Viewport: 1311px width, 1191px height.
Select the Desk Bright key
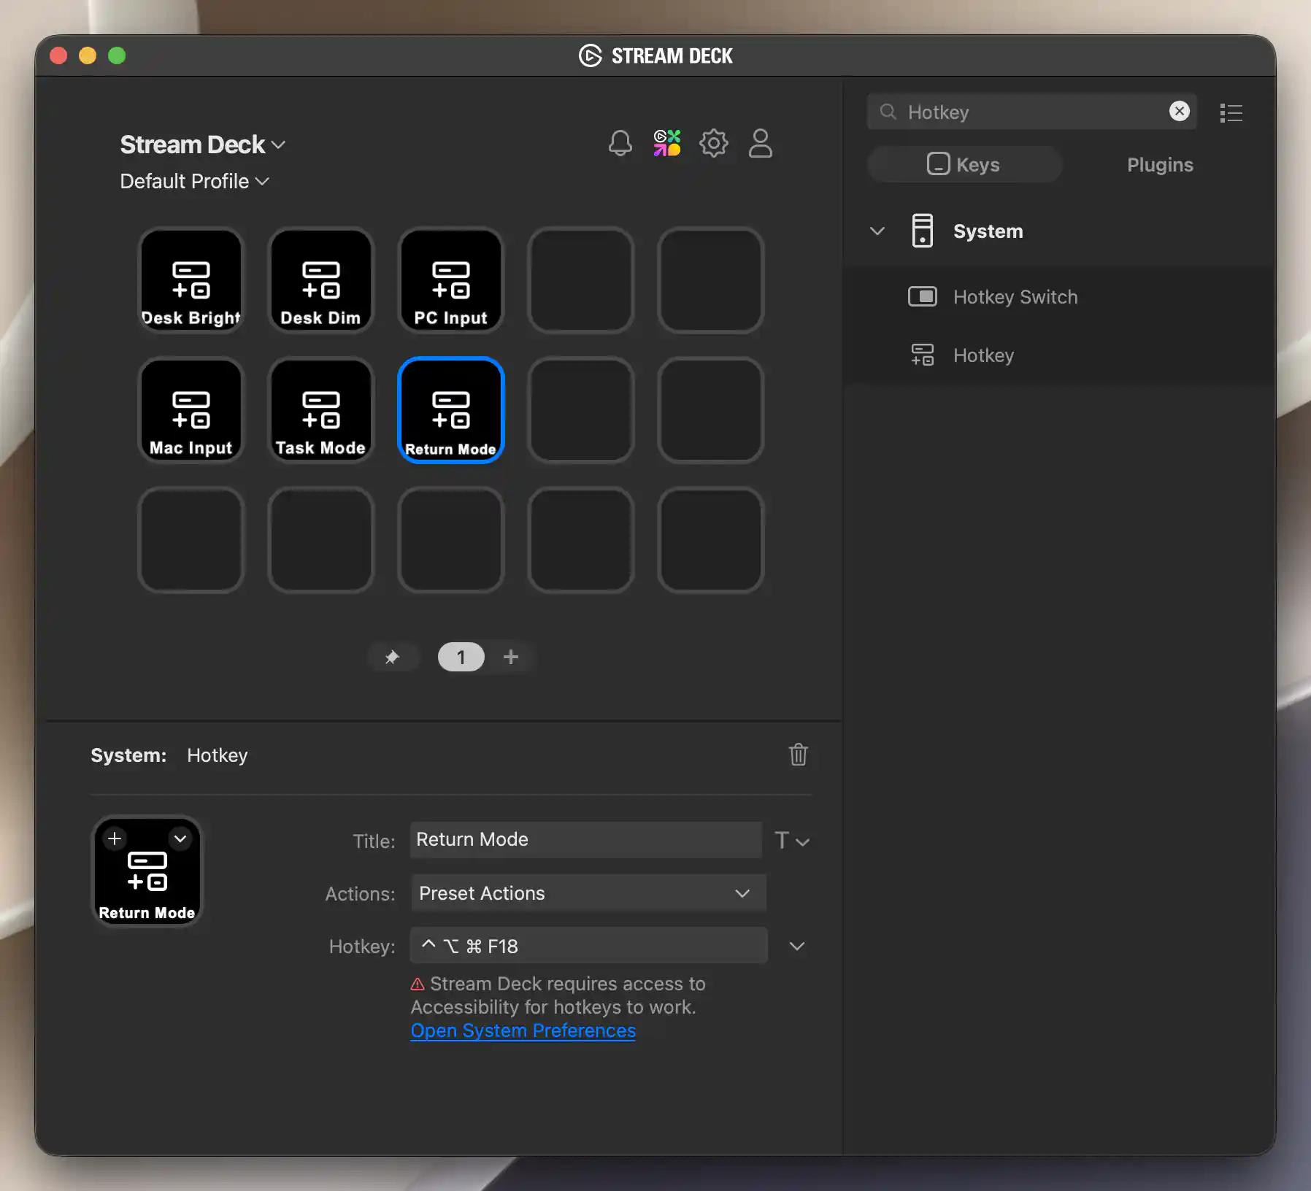tap(191, 280)
